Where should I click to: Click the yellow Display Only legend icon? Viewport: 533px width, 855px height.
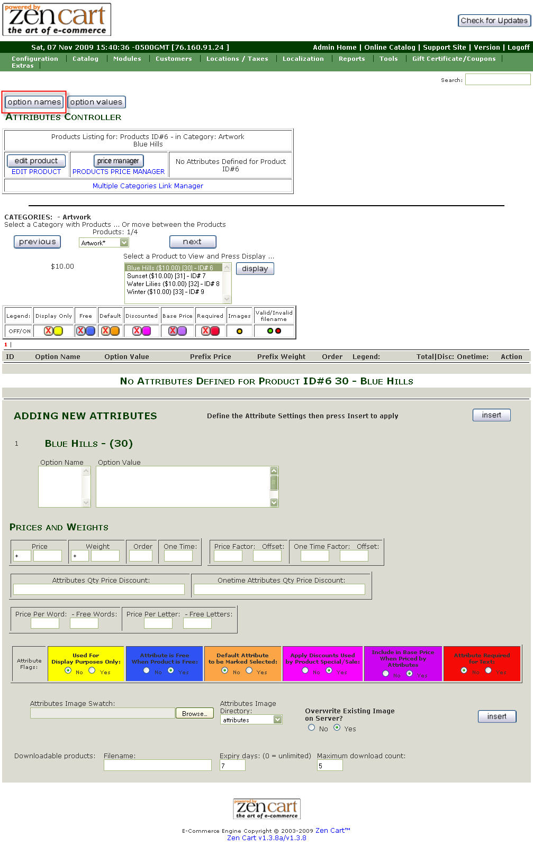tap(58, 331)
